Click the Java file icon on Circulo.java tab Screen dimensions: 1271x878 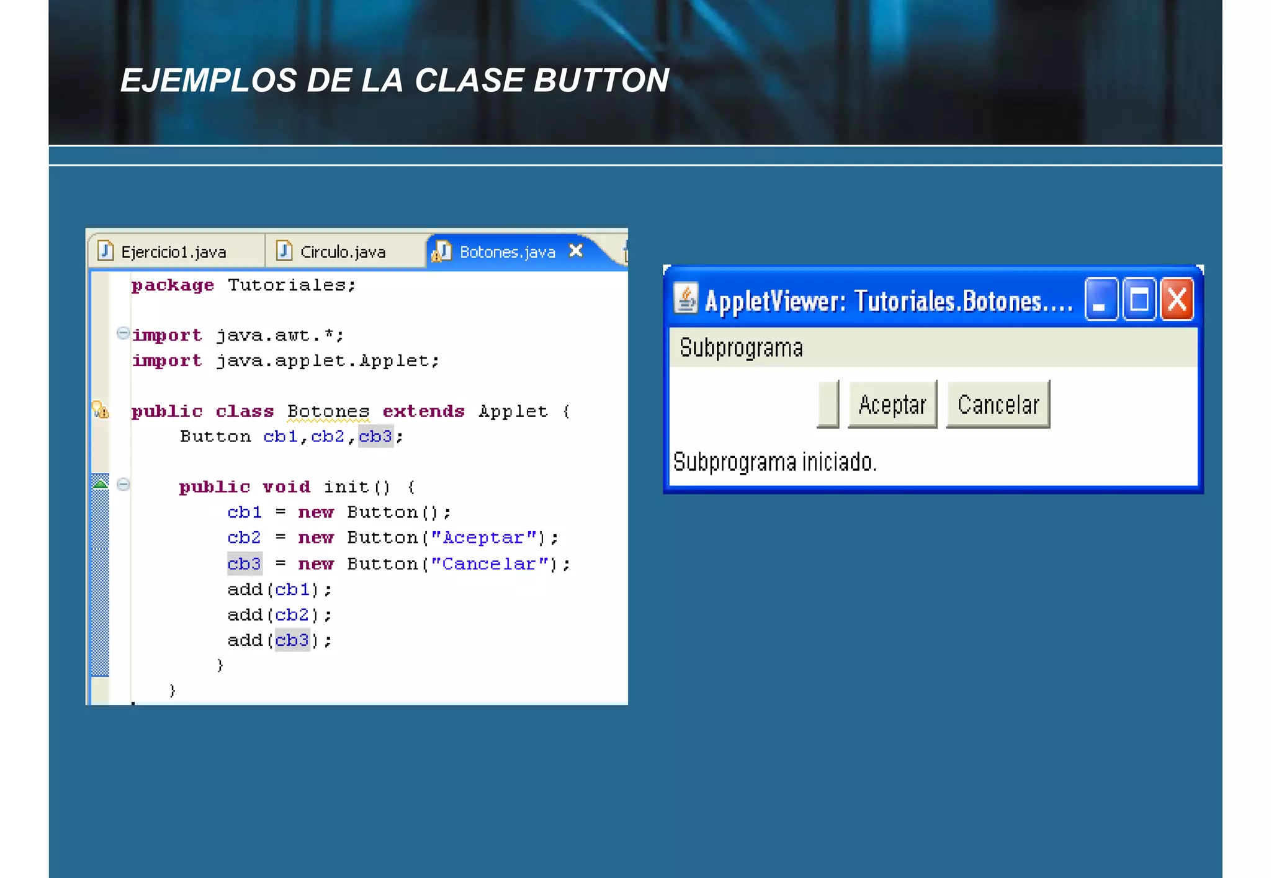tap(284, 251)
